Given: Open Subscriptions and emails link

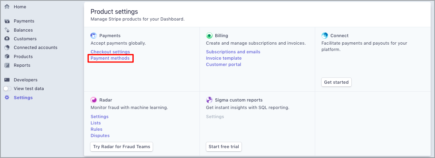Looking at the screenshot, I should coord(233,52).
